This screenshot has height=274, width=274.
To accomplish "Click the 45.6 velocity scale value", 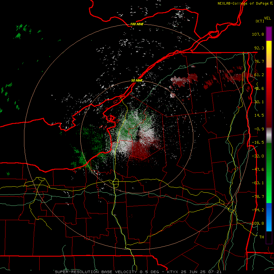I will pyautogui.click(x=259, y=88).
